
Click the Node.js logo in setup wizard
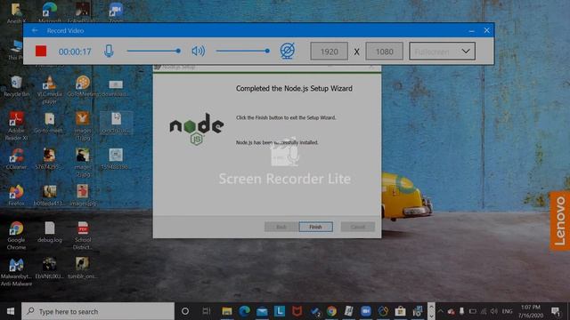(x=197, y=129)
